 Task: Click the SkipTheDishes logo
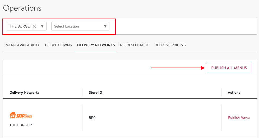pyautogui.click(x=21, y=115)
